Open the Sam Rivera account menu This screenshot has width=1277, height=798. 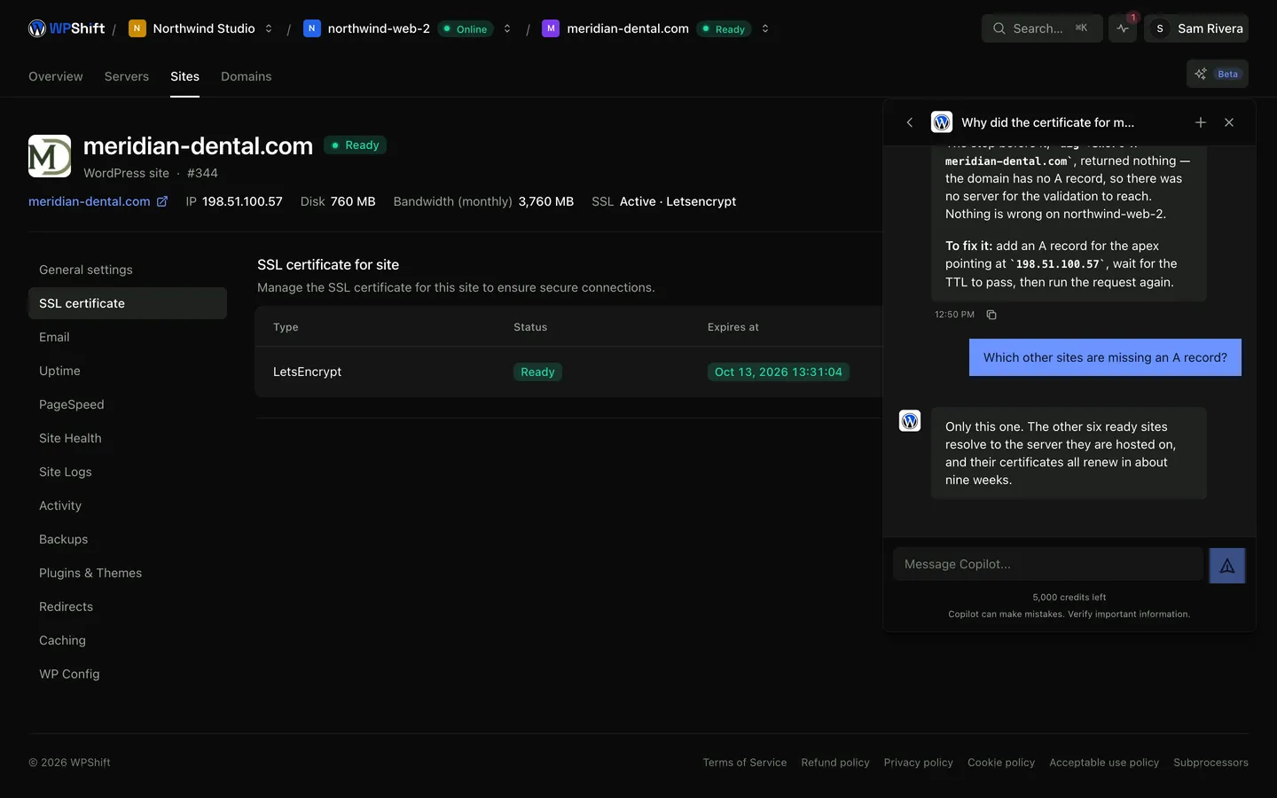coord(1196,28)
